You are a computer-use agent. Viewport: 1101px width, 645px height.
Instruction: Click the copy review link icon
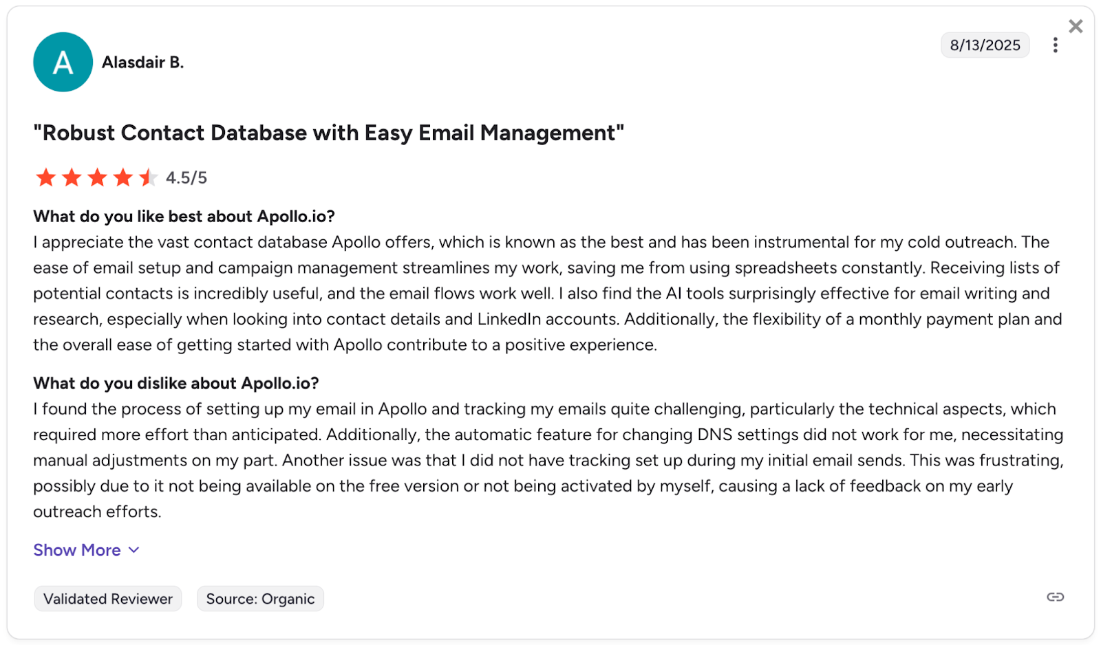(1055, 597)
